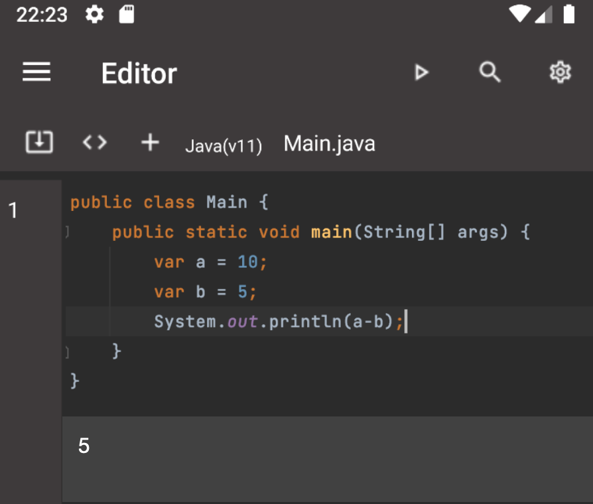The image size is (593, 504).
Task: Switch to the Main.java file tab
Action: (330, 144)
